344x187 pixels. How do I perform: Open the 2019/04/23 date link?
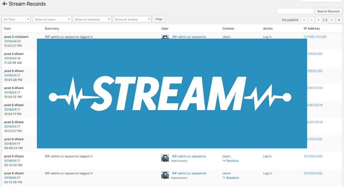click(x=12, y=41)
